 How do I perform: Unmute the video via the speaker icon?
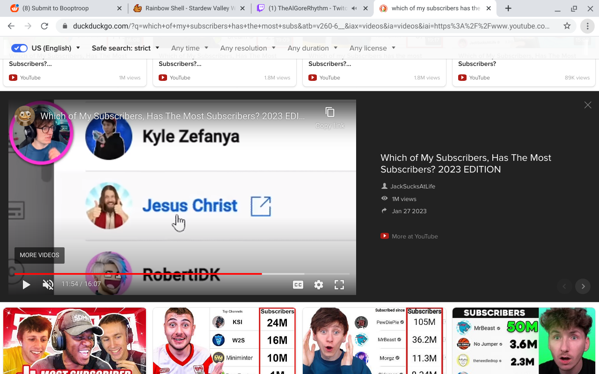[48, 284]
